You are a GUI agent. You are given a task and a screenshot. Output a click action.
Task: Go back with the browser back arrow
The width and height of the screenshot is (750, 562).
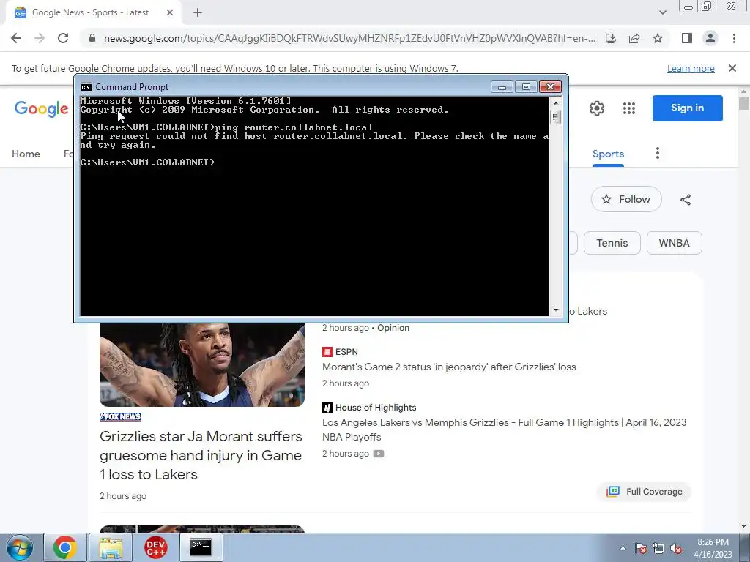16,38
